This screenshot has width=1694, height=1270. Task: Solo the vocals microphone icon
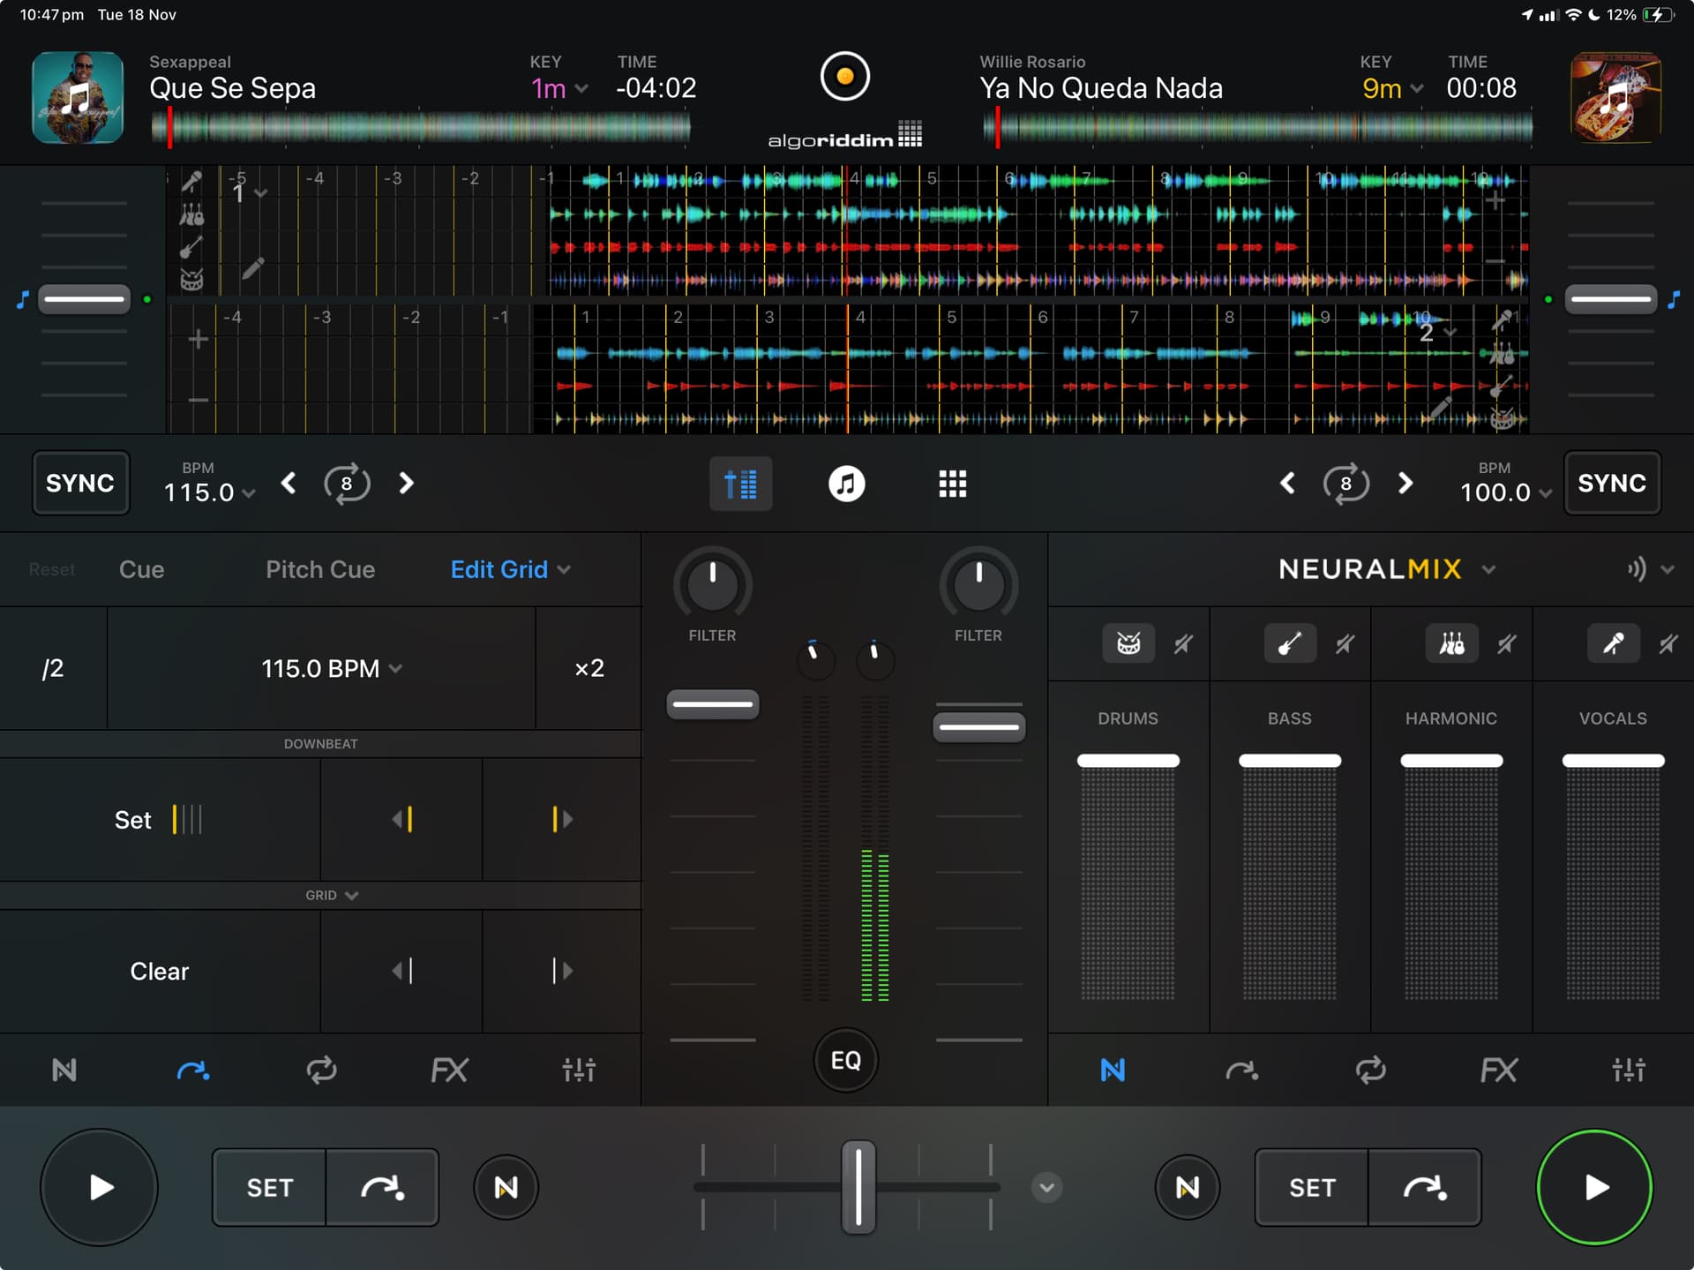1613,643
